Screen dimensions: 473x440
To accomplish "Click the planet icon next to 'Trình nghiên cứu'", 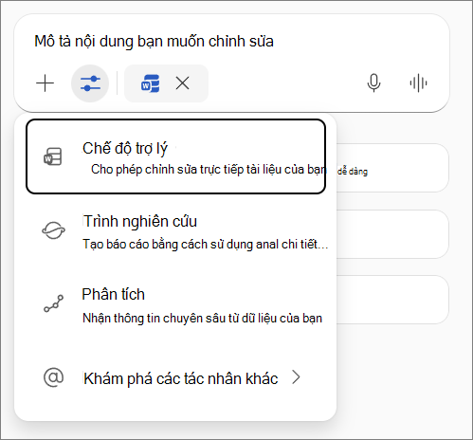I will [53, 230].
